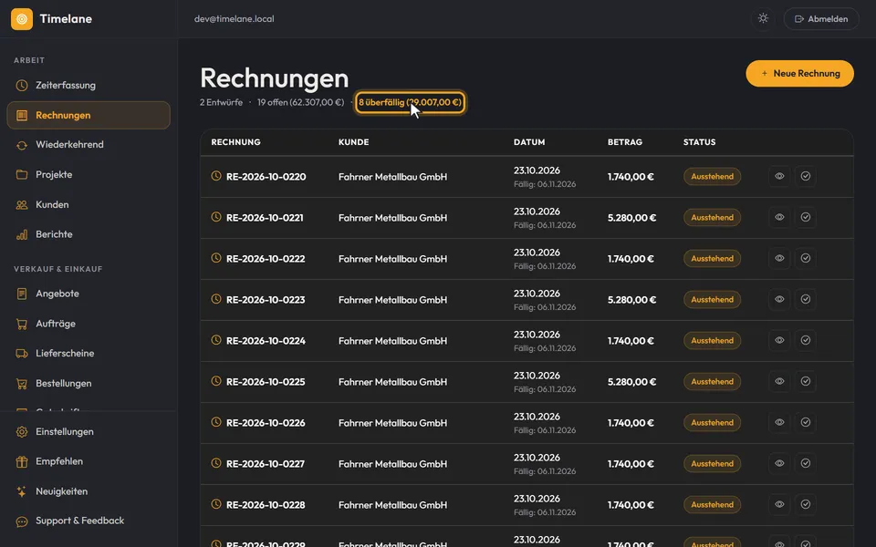View invoice RE-2026-10-0227 with eye icon

[x=779, y=463]
